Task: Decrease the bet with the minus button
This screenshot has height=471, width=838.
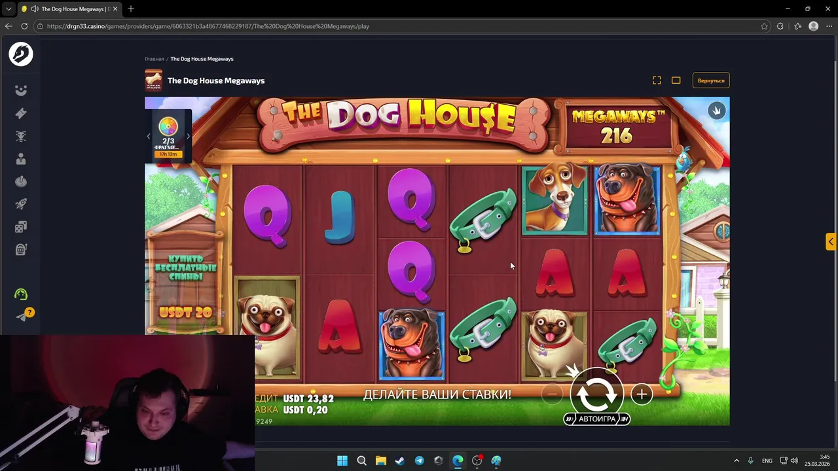Action: click(x=553, y=394)
